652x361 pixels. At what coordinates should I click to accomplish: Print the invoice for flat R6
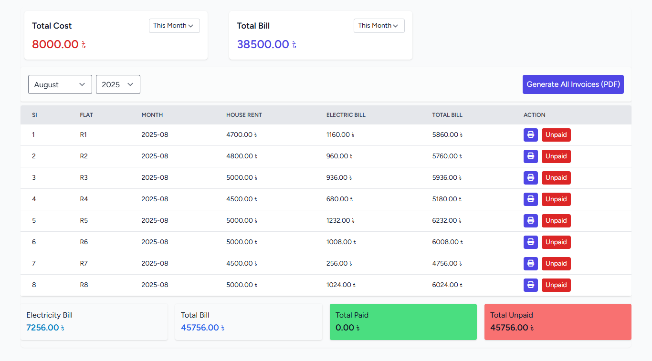click(530, 242)
